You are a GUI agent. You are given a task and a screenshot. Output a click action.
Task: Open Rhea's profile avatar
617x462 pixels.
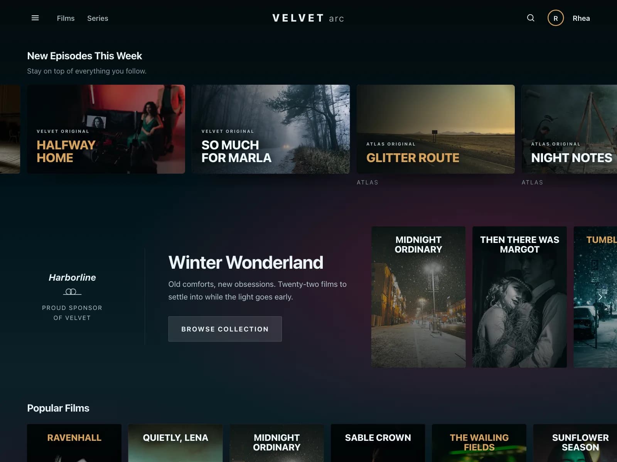[556, 18]
